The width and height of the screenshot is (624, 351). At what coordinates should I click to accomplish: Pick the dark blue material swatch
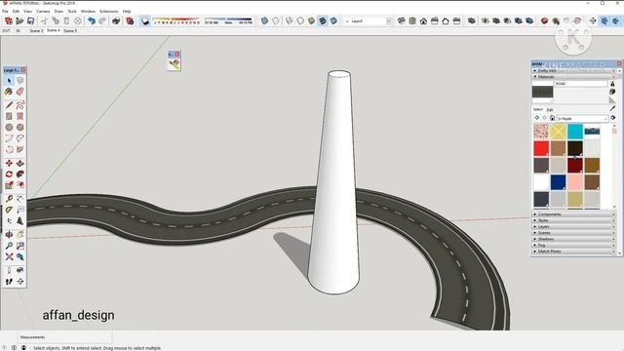(x=559, y=182)
